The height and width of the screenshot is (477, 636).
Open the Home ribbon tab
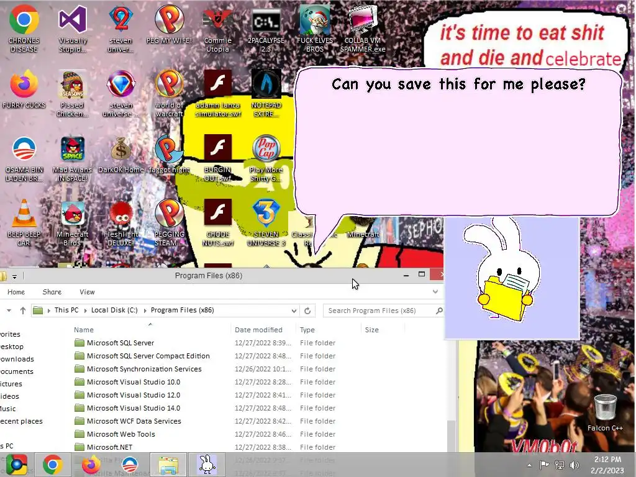coord(16,292)
